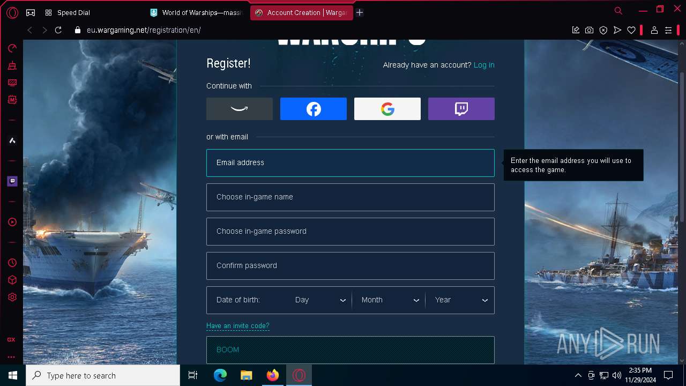Viewport: 686px width, 386px height.
Task: Continue with Facebook
Action: coord(314,109)
